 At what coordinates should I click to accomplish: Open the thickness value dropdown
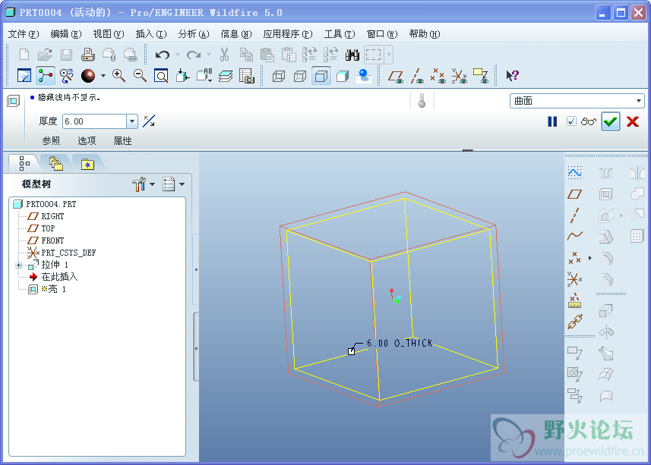point(132,121)
